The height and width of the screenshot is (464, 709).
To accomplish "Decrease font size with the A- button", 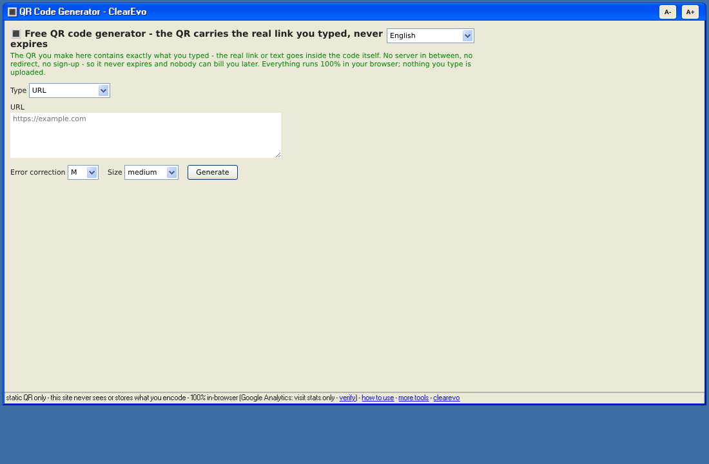I will tap(667, 12).
